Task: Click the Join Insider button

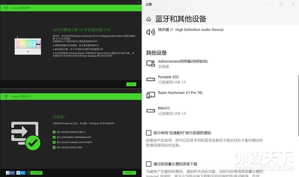Action: (x=35, y=173)
